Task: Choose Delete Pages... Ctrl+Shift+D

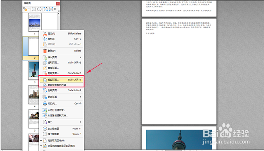Action: (62, 73)
